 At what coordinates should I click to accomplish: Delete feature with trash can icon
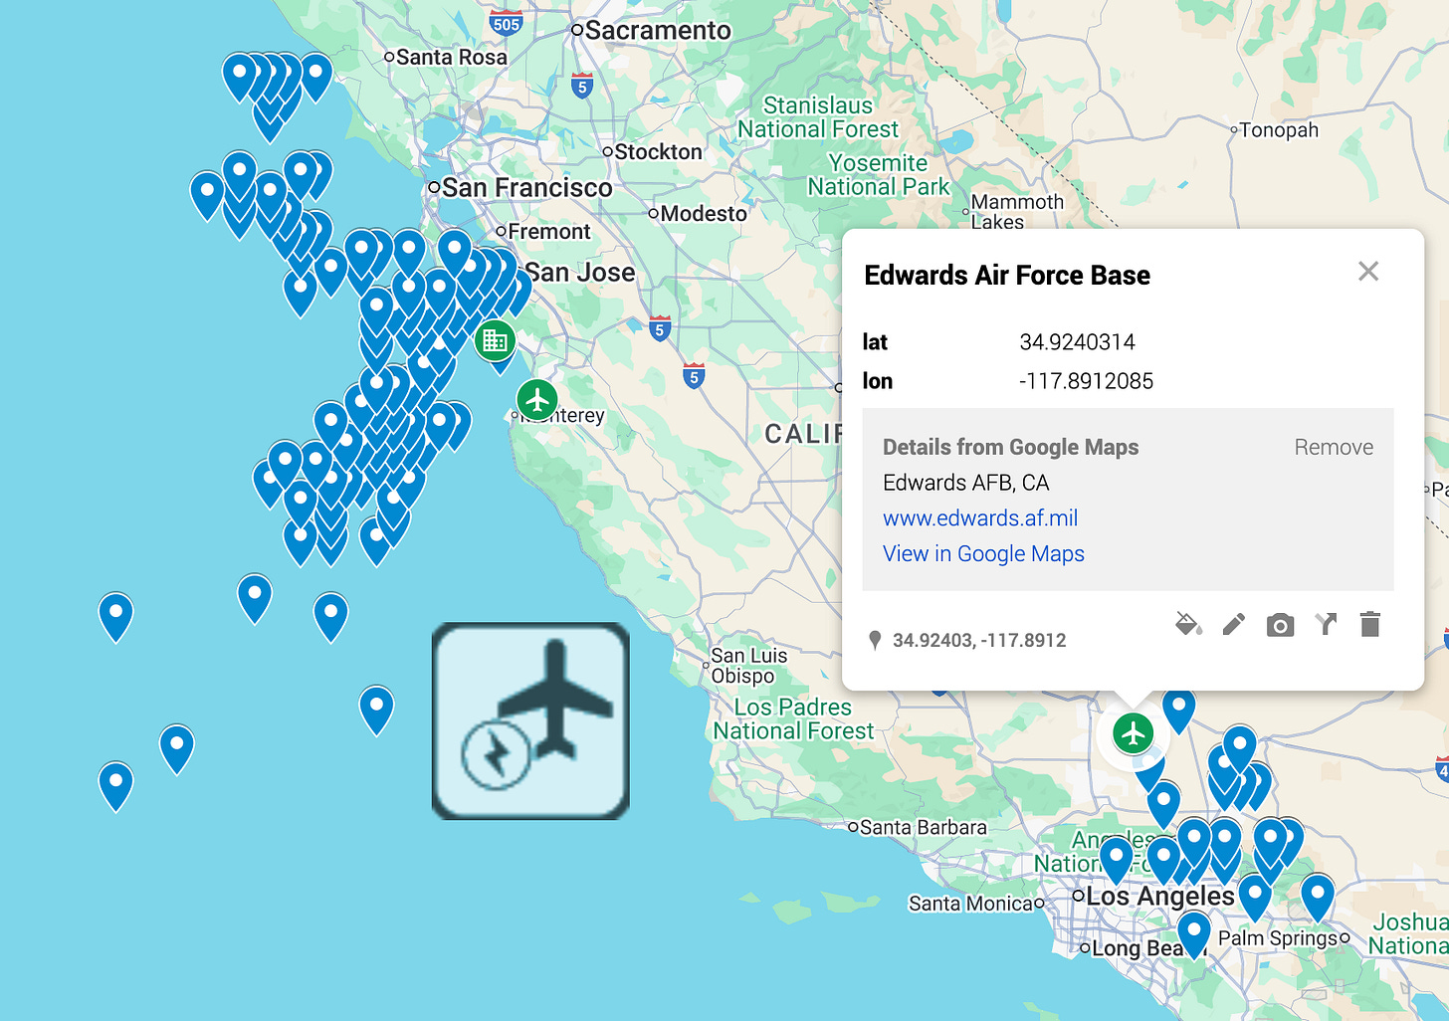pos(1370,625)
